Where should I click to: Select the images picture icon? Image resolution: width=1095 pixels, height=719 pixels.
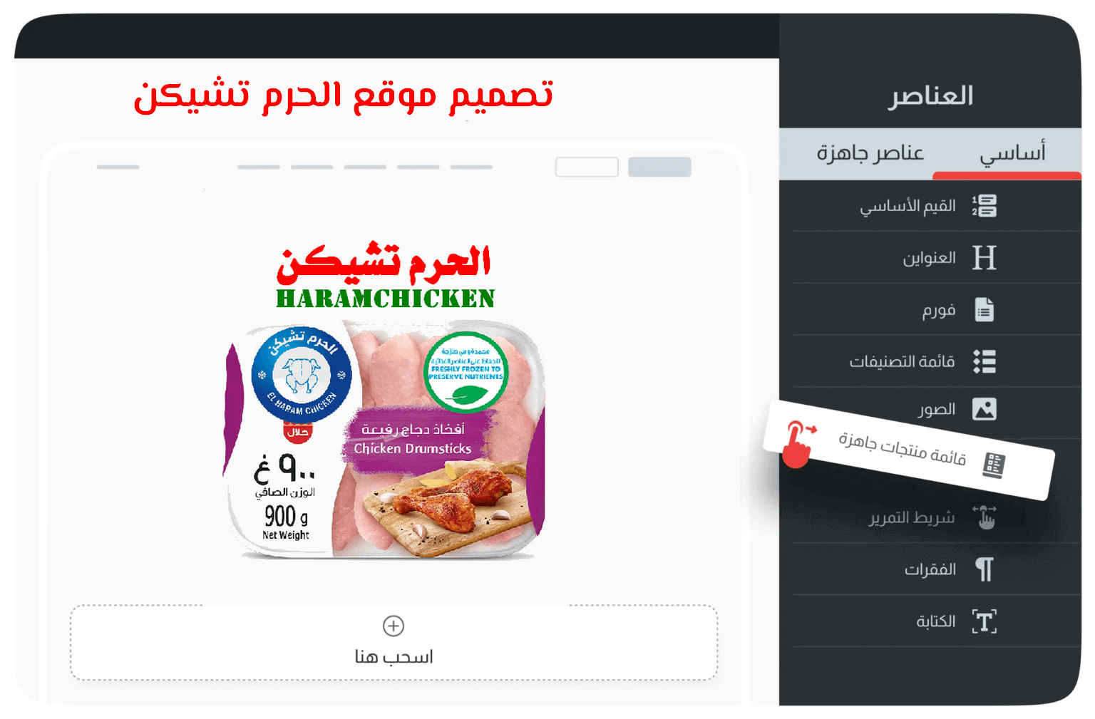(985, 409)
